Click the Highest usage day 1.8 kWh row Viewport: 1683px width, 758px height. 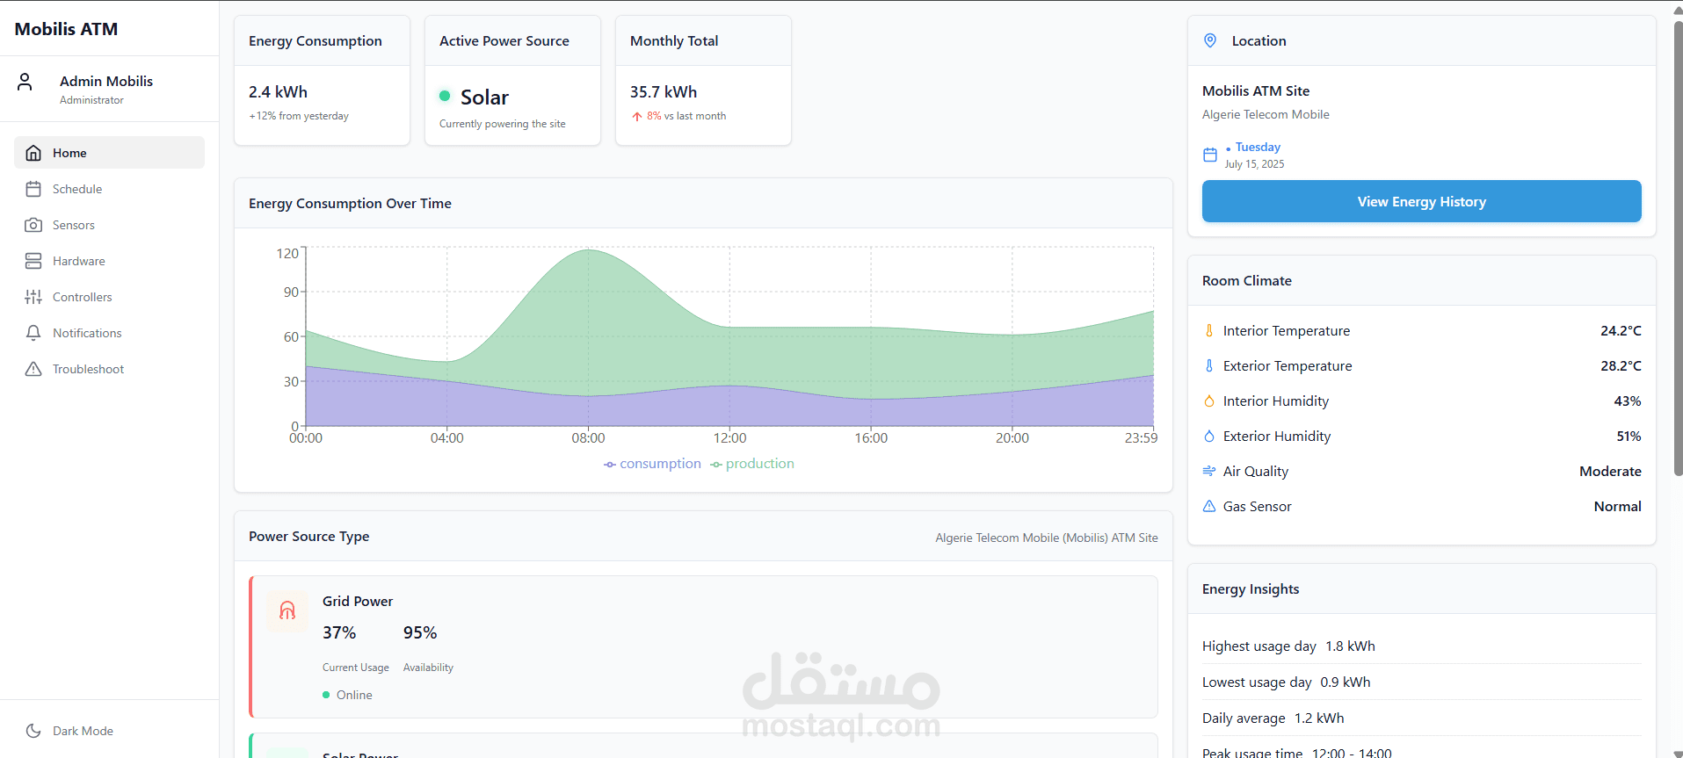click(1421, 646)
